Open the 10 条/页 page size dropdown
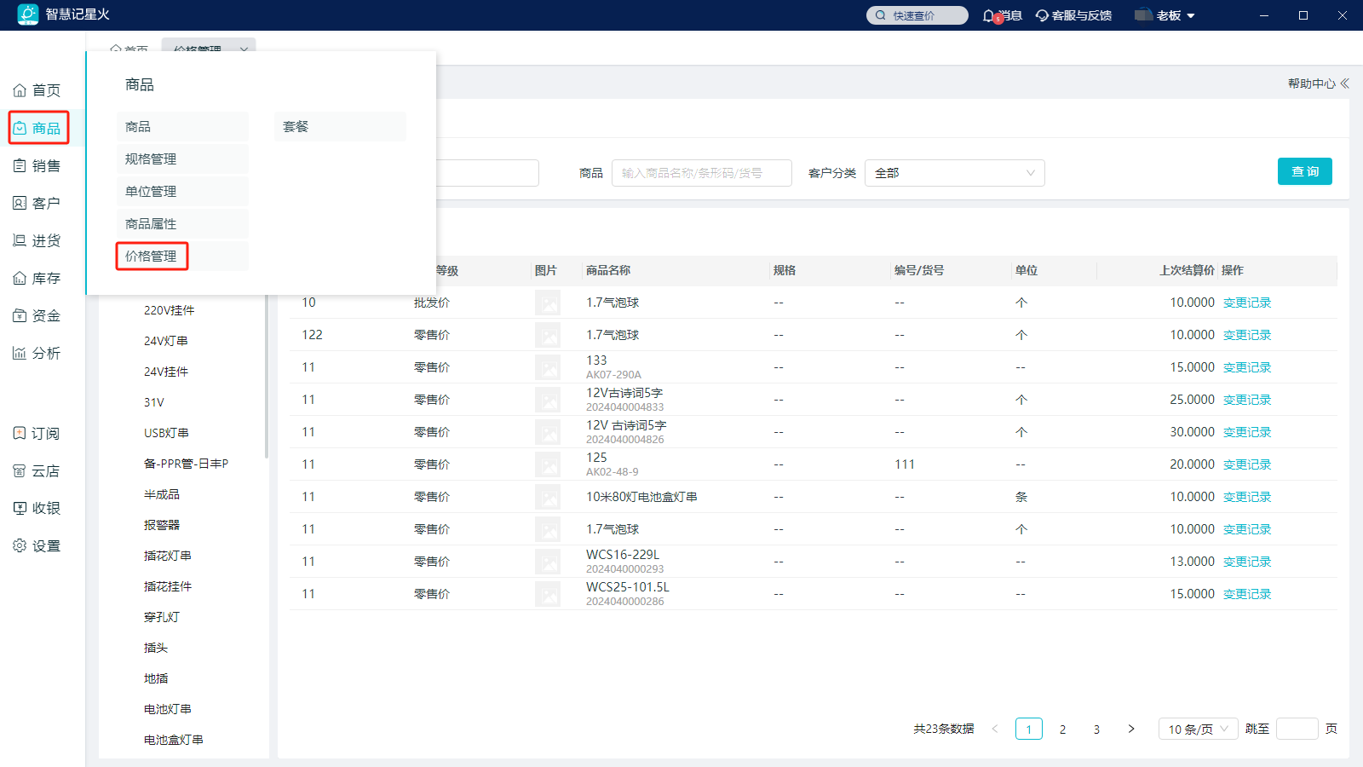 coord(1198,729)
